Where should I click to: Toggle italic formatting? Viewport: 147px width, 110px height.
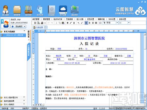point(71,23)
